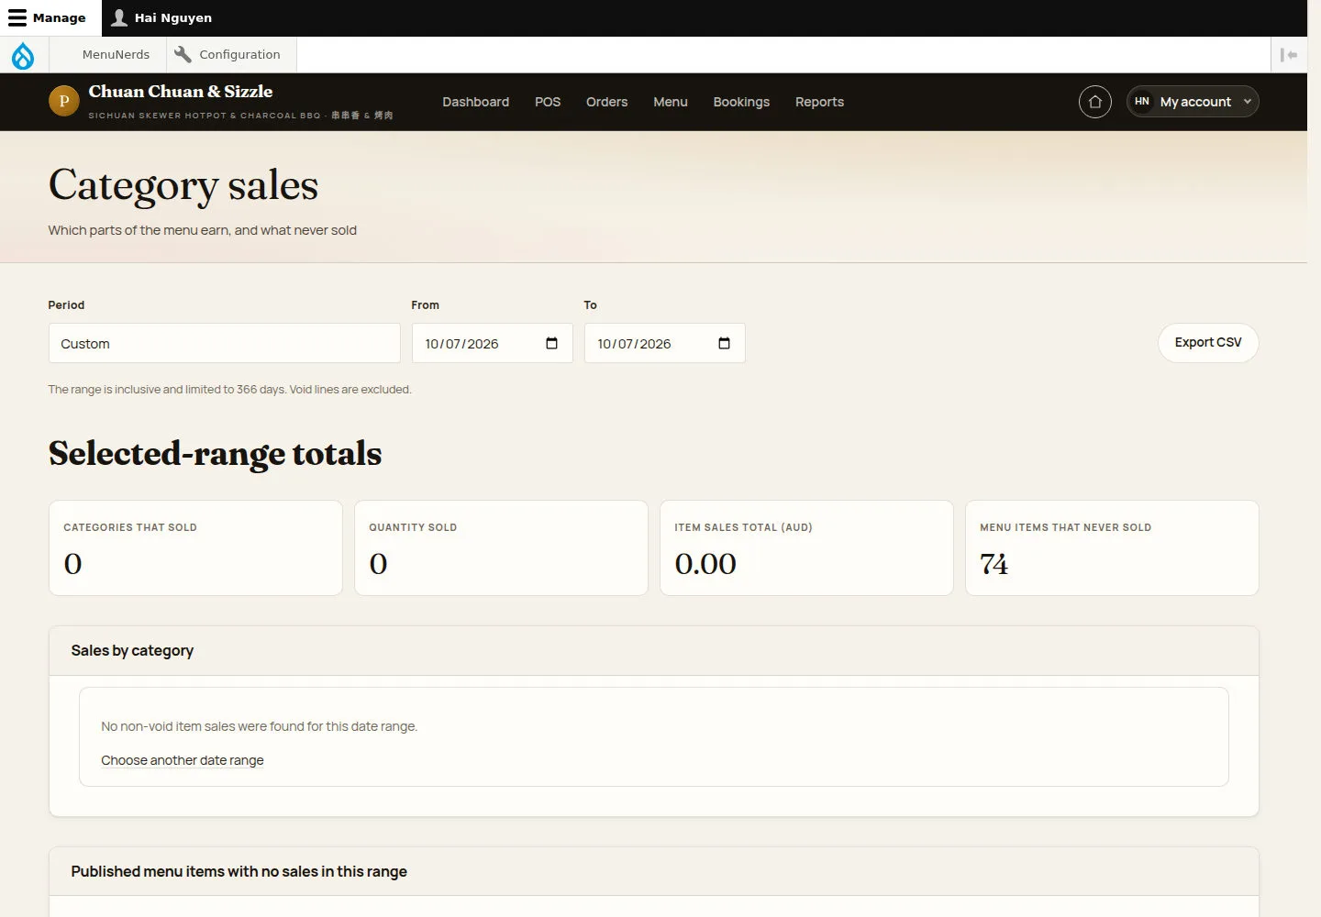The image size is (1321, 917).
Task: Click the Manage label in top bar
Action: tap(60, 17)
